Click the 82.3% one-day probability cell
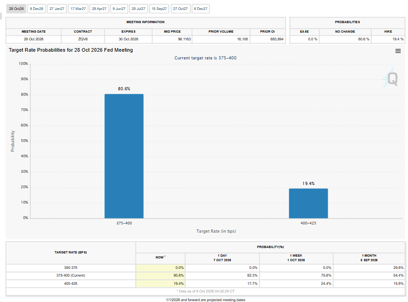The height and width of the screenshot is (302, 408). [222, 275]
